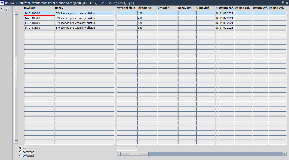The height and width of the screenshot is (160, 289).
Task: Click the H flag 'N' of row 14-01185/00
Action: (217, 13)
